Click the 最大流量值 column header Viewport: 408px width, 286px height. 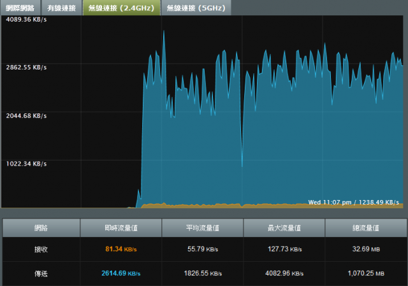click(x=284, y=228)
